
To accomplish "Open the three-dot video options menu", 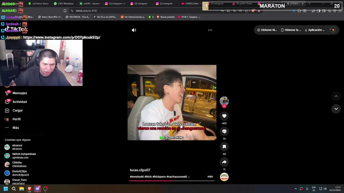I will (210, 30).
